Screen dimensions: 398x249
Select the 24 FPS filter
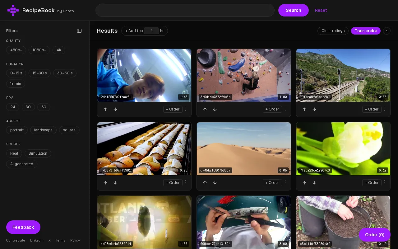(13, 107)
